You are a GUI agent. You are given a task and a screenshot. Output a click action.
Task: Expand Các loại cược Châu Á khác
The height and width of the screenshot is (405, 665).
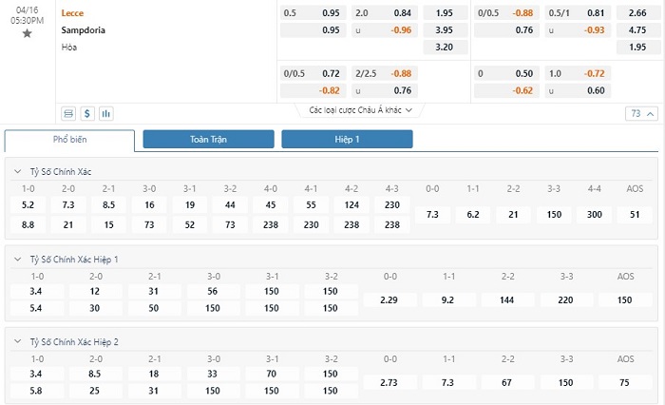(360, 110)
